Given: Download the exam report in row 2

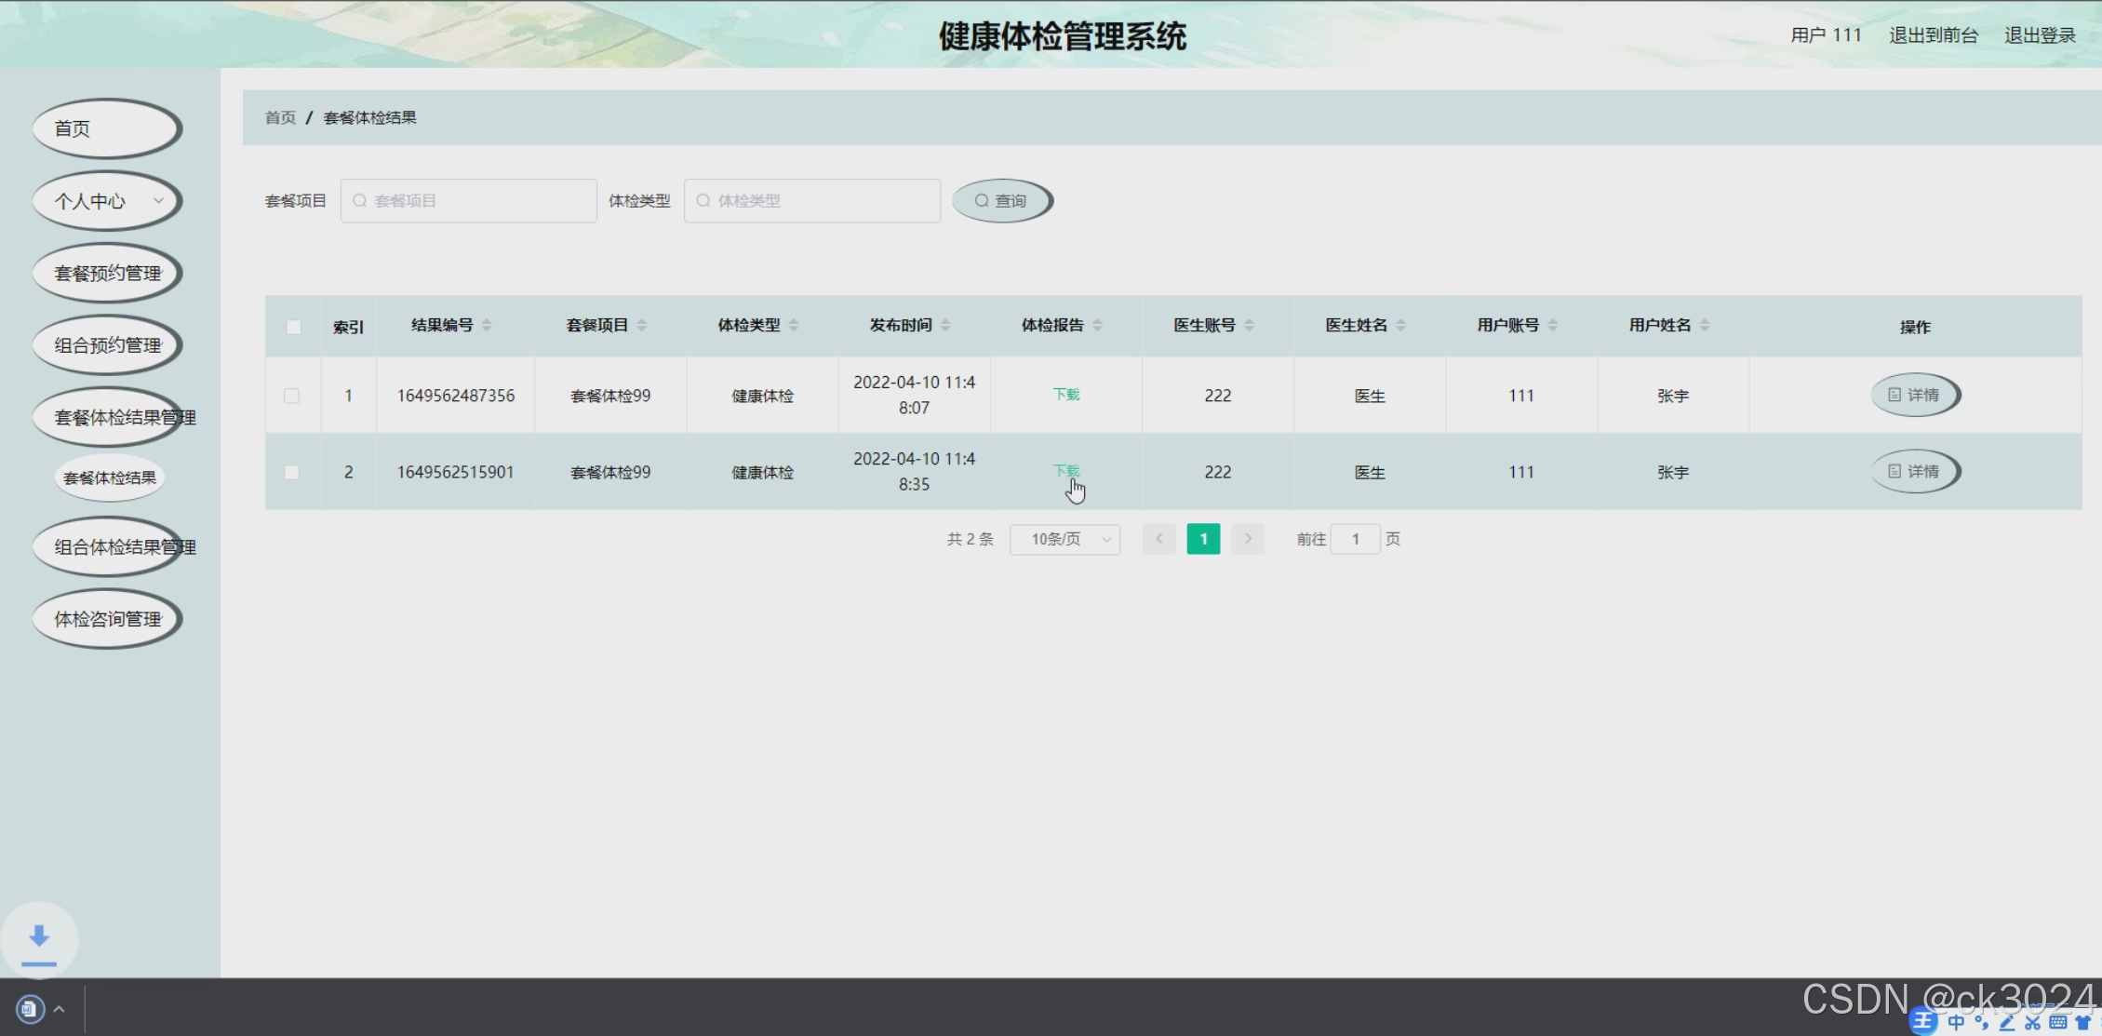Looking at the screenshot, I should (1065, 471).
